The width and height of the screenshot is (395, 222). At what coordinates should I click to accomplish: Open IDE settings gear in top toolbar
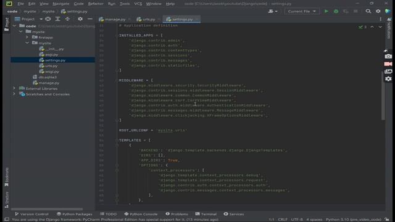[378, 11]
